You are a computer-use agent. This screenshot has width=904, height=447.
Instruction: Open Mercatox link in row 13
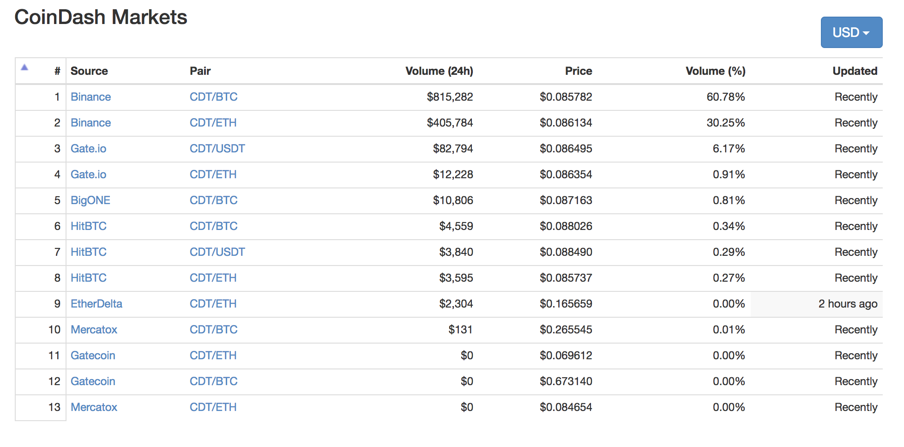94,407
